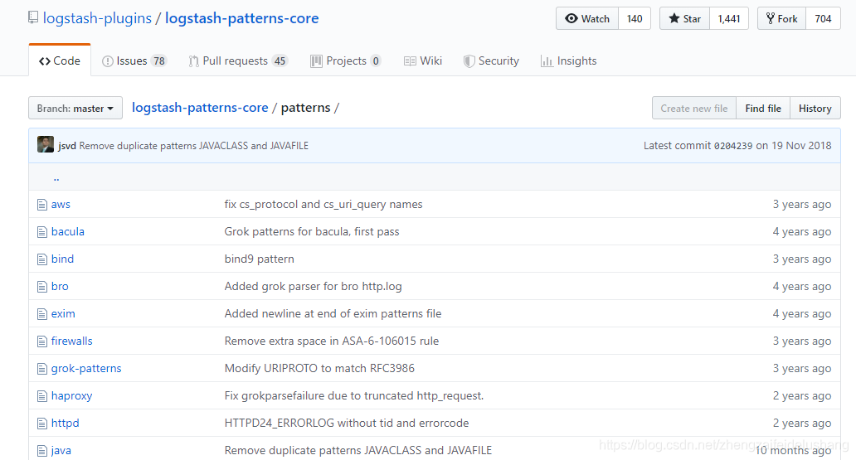Open commit 'HTTPD24_ERRORLOG without tid and errorcode'
This screenshot has width=856, height=460.
click(347, 423)
